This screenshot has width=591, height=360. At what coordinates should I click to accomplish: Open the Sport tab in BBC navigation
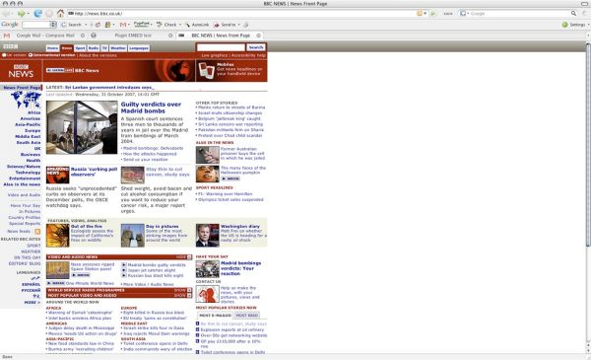coord(80,48)
